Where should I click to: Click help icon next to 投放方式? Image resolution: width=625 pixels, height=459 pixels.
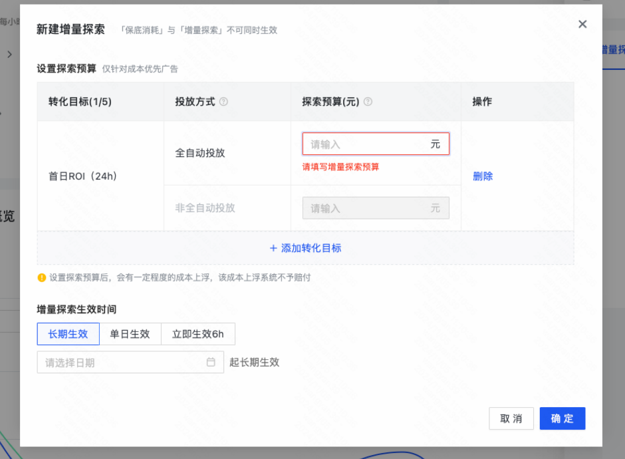point(223,102)
